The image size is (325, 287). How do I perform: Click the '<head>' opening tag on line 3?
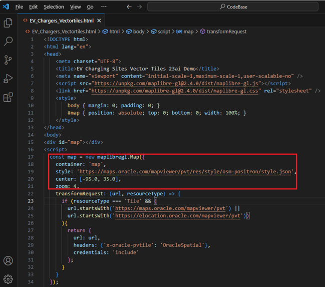tap(53, 54)
